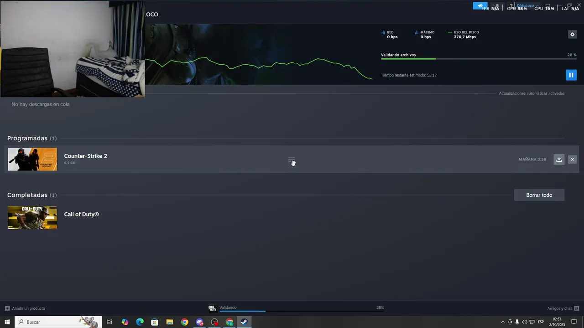Image resolution: width=584 pixels, height=328 pixels.
Task: Click the microphone tray icon
Action: (517, 322)
